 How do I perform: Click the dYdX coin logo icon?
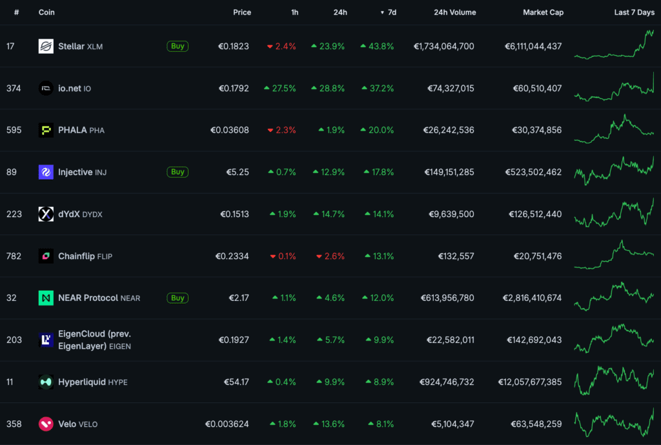click(46, 214)
